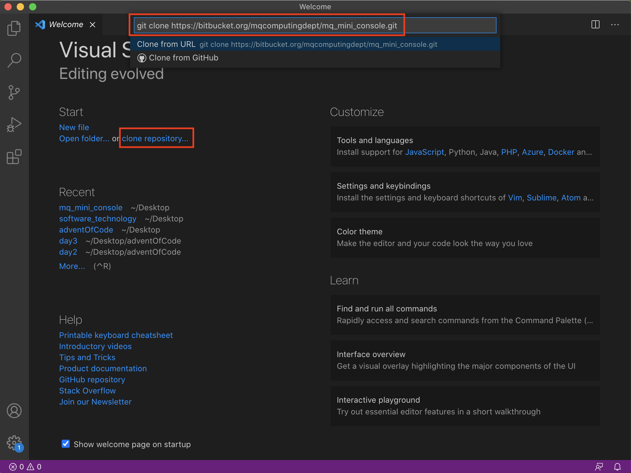Image resolution: width=631 pixels, height=473 pixels.
Task: Install JavaScript language support link
Action: tap(424, 152)
